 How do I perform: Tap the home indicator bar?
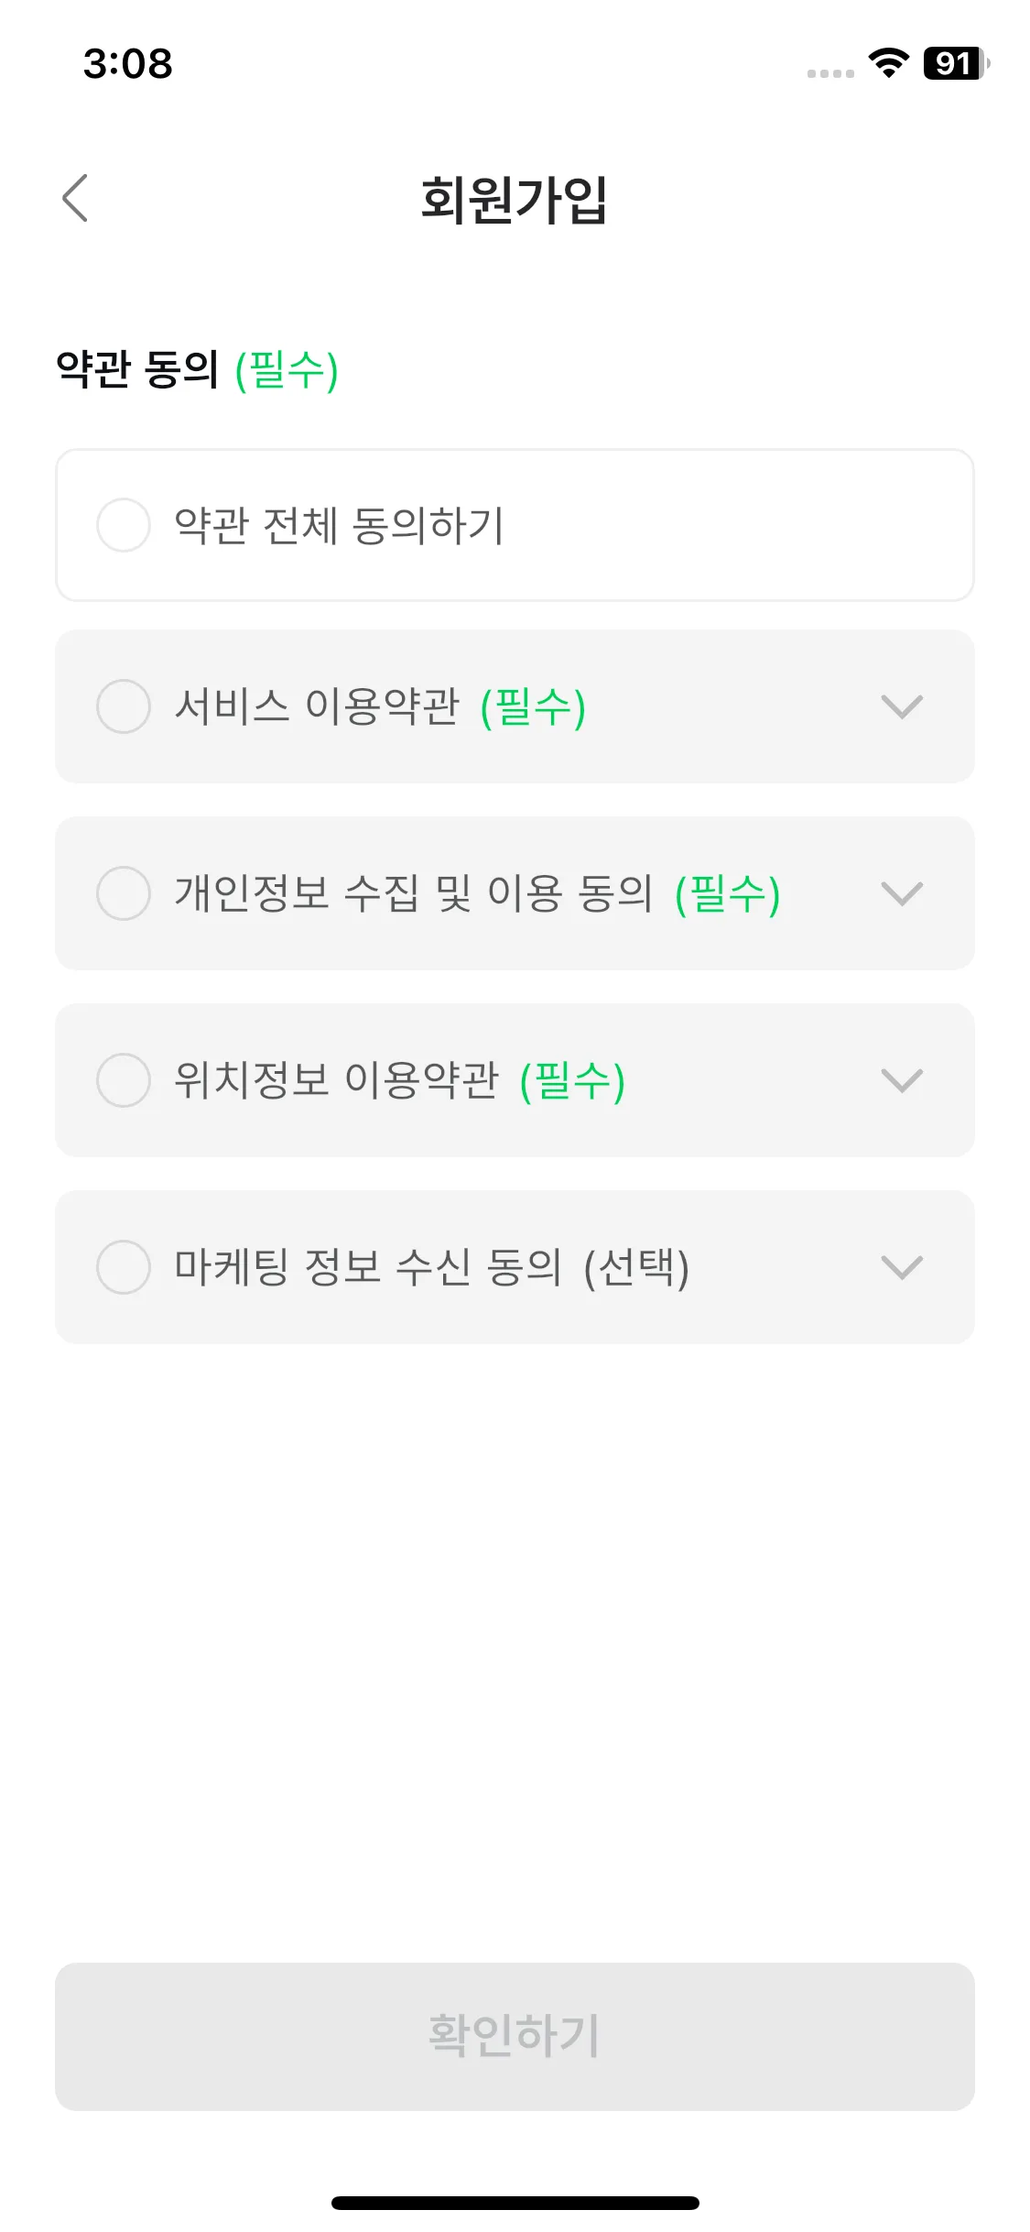[515, 2203]
